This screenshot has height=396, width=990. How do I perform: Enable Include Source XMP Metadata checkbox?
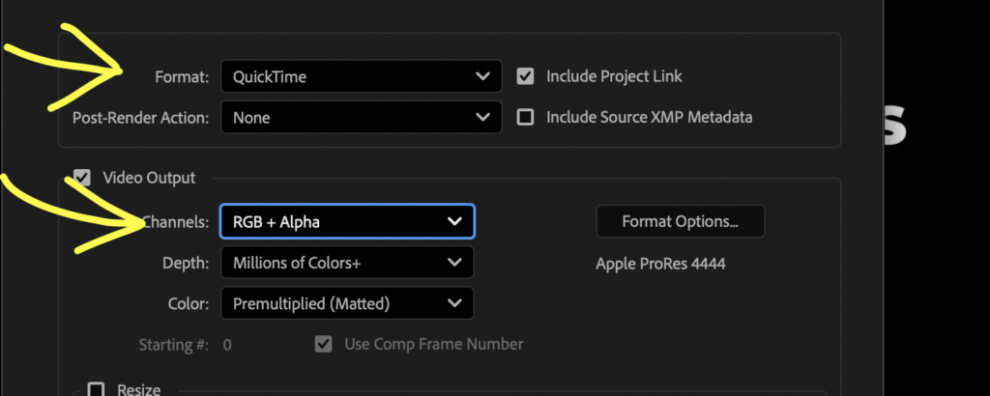point(525,117)
